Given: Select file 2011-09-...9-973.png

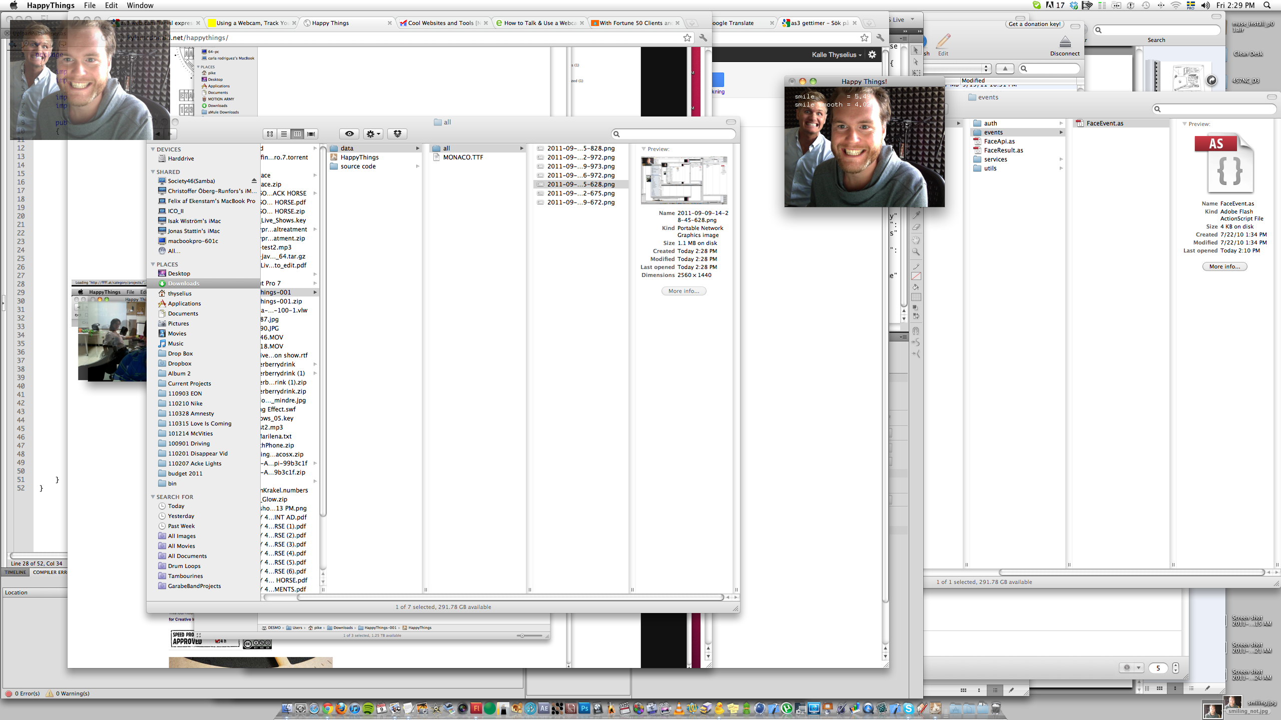Looking at the screenshot, I should pyautogui.click(x=580, y=166).
